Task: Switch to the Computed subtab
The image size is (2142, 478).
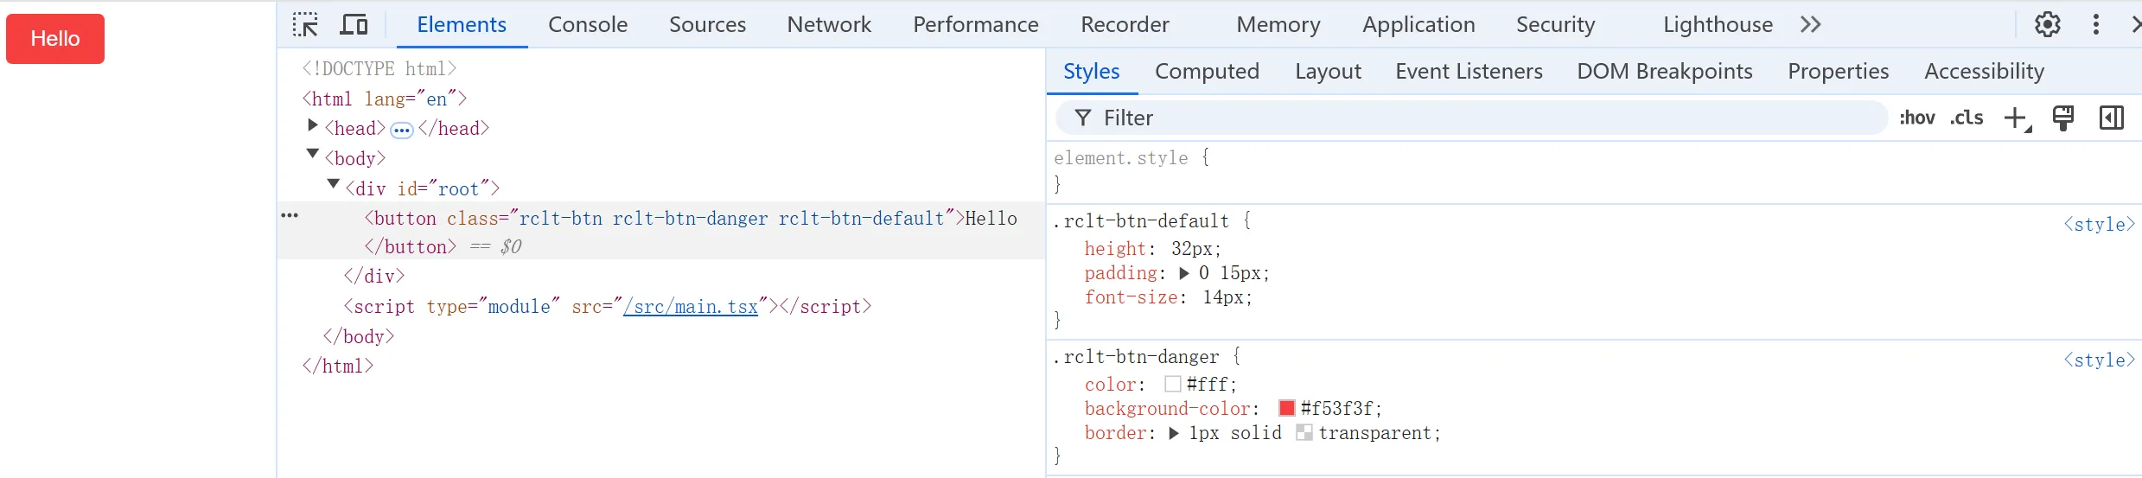Action: point(1207,71)
